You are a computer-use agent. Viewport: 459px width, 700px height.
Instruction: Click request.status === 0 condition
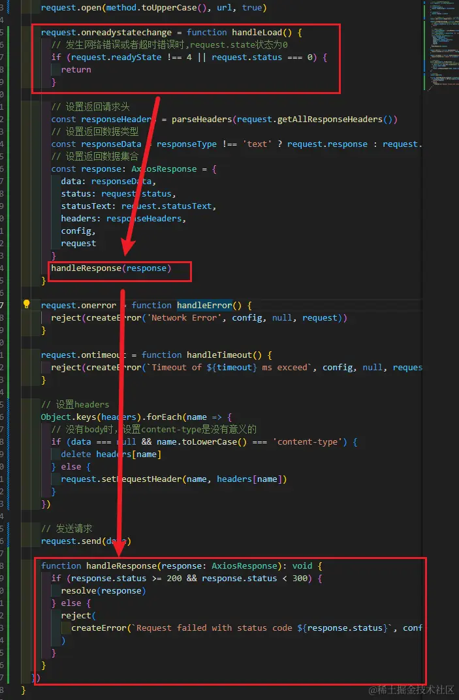click(x=262, y=57)
